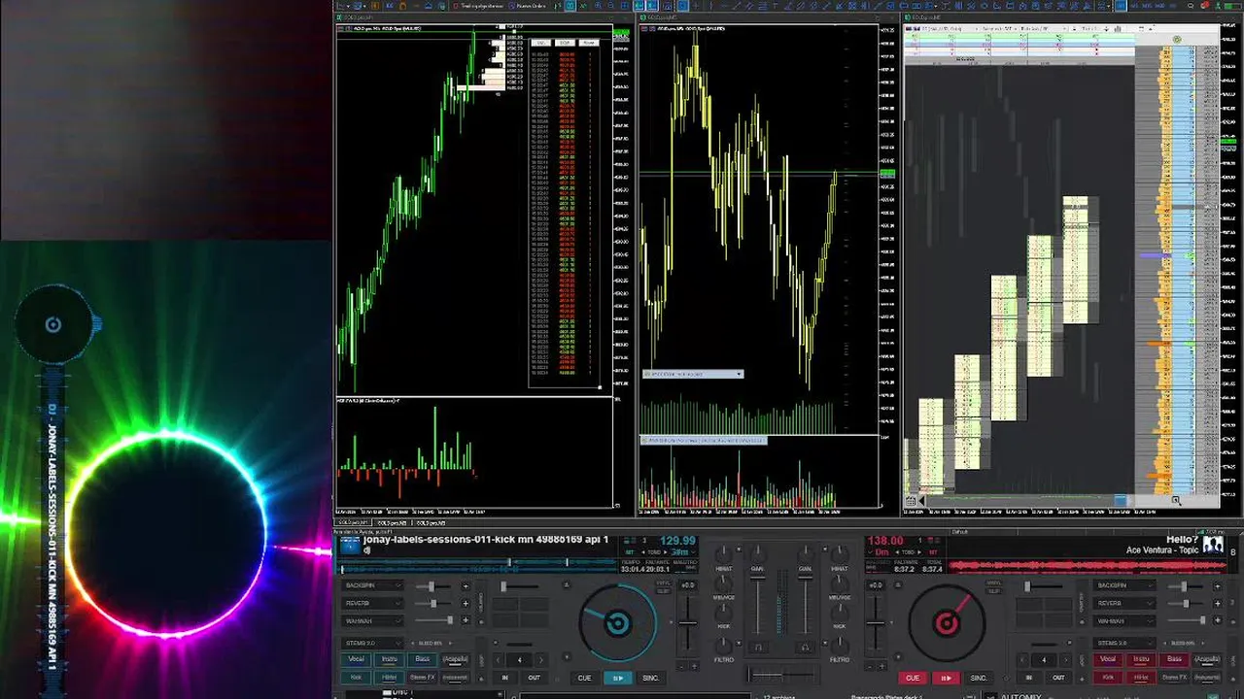Image resolution: width=1244 pixels, height=699 pixels.
Task: Click red CUE button on right deck
Action: click(913, 678)
